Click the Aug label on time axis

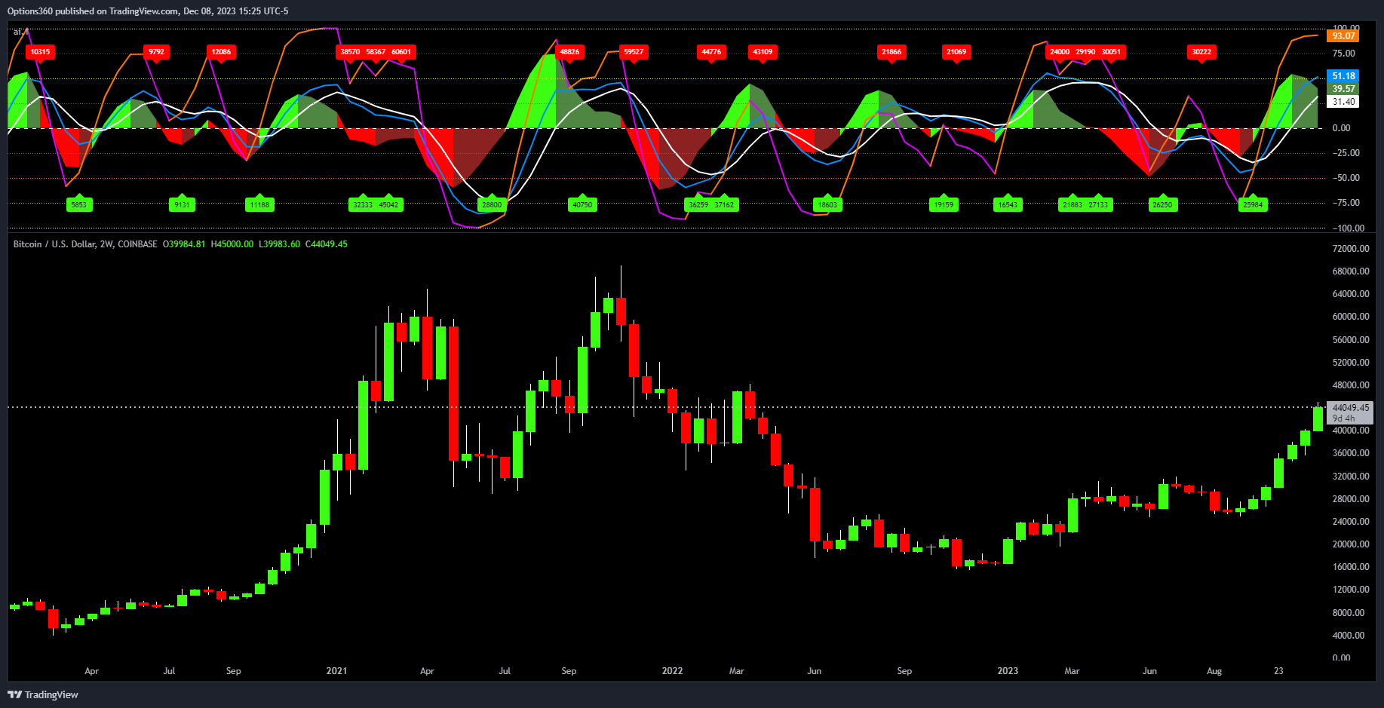click(x=1214, y=670)
